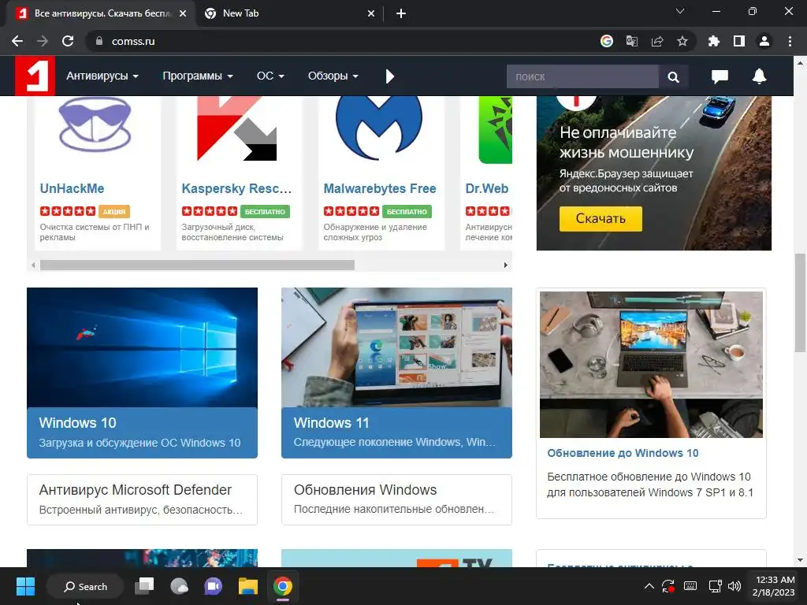Click the Chrome taskbar icon
The width and height of the screenshot is (807, 605).
(283, 586)
